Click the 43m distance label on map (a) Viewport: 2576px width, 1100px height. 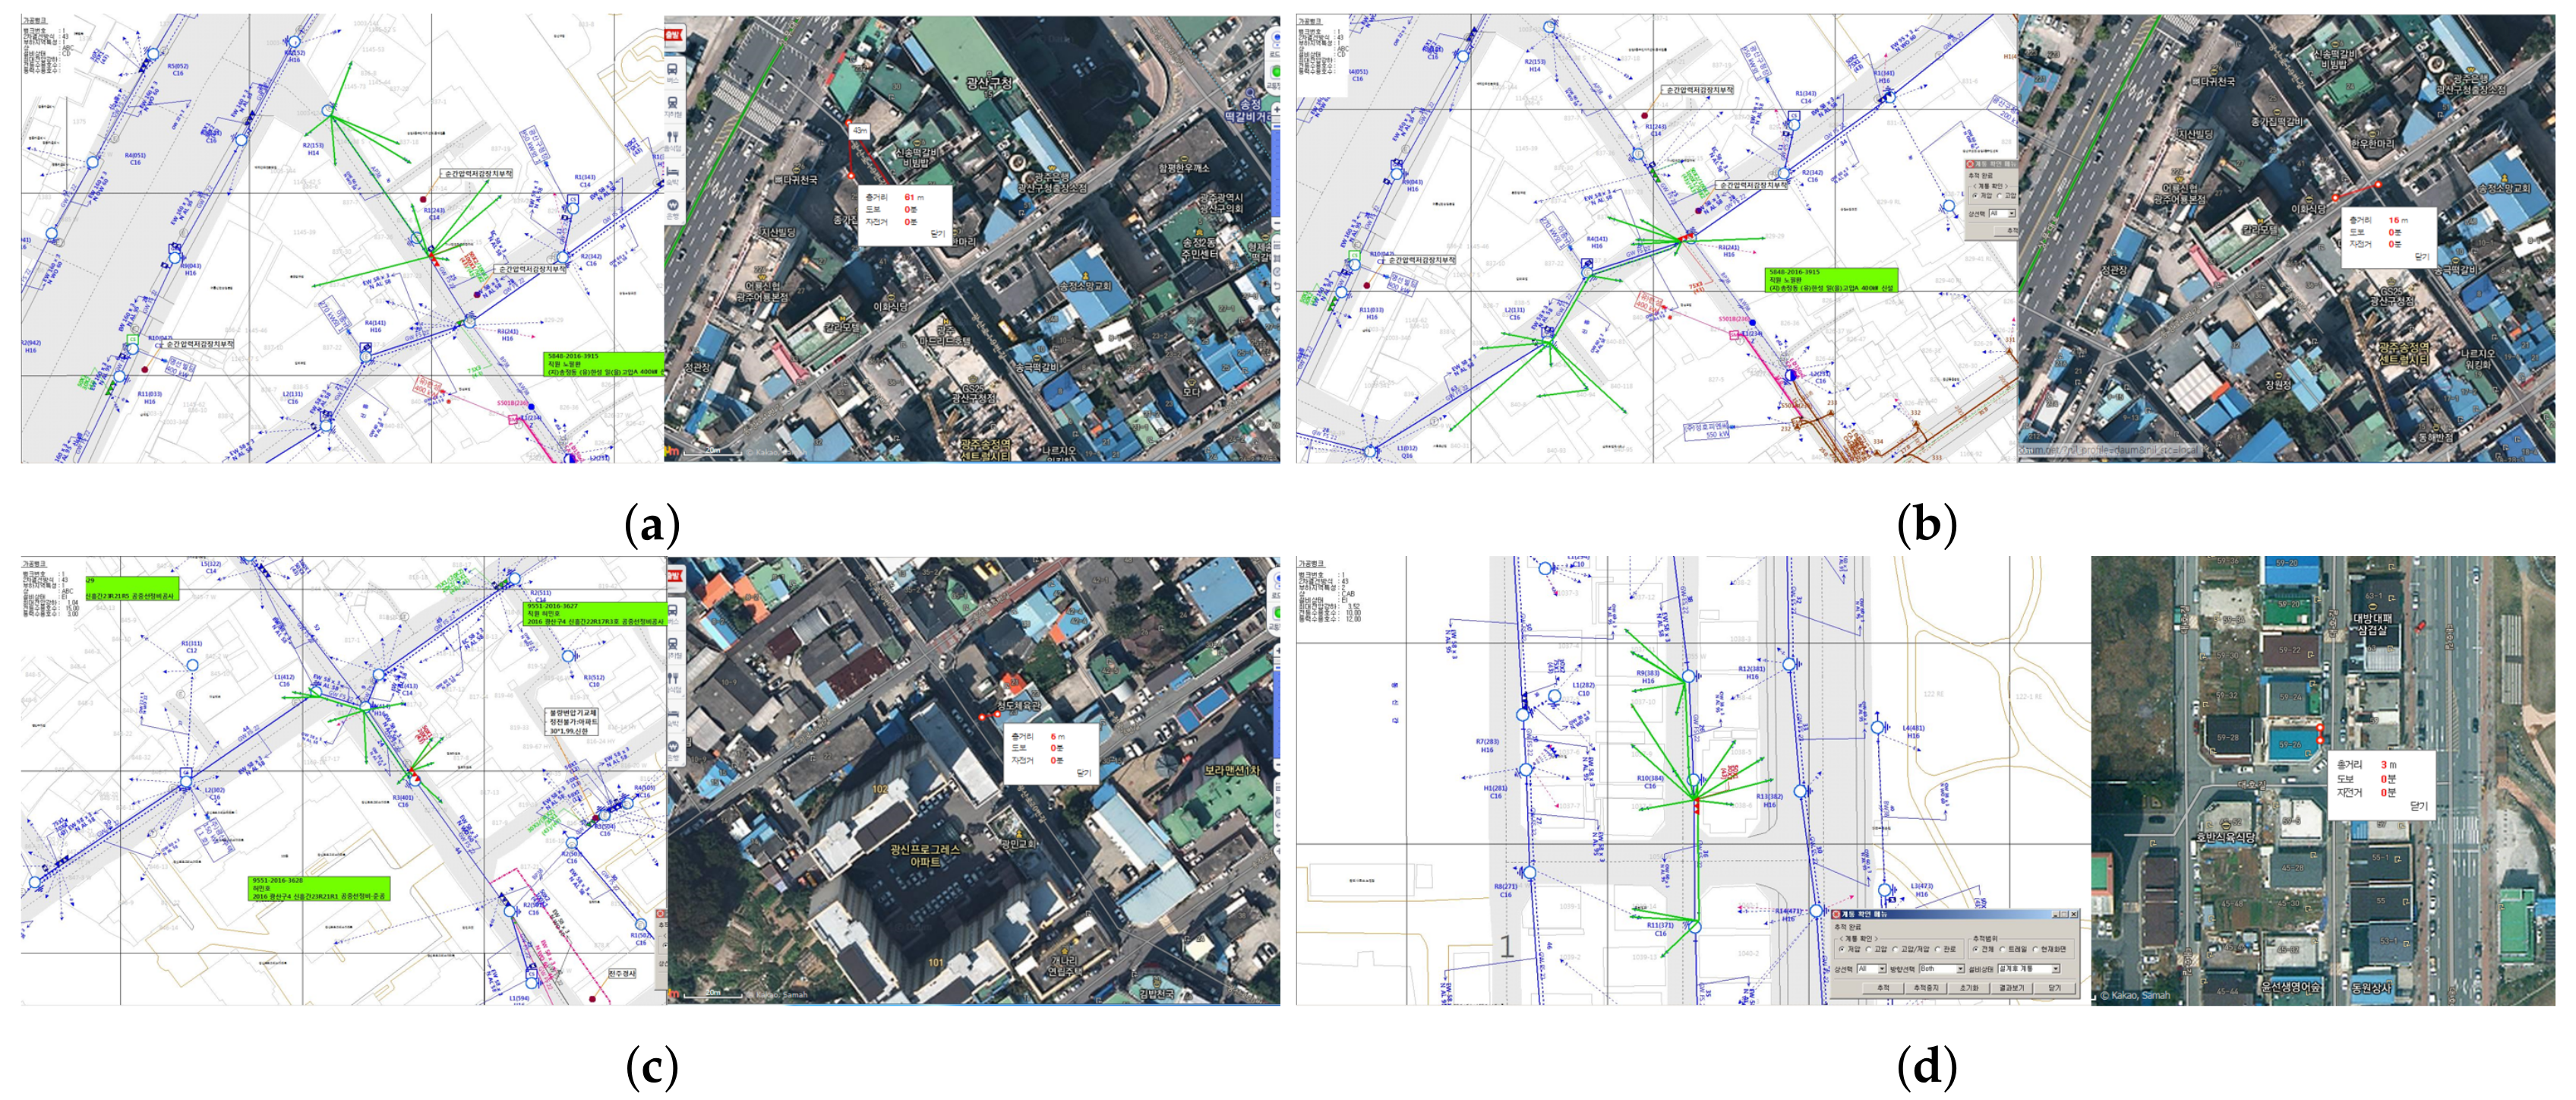click(x=859, y=131)
